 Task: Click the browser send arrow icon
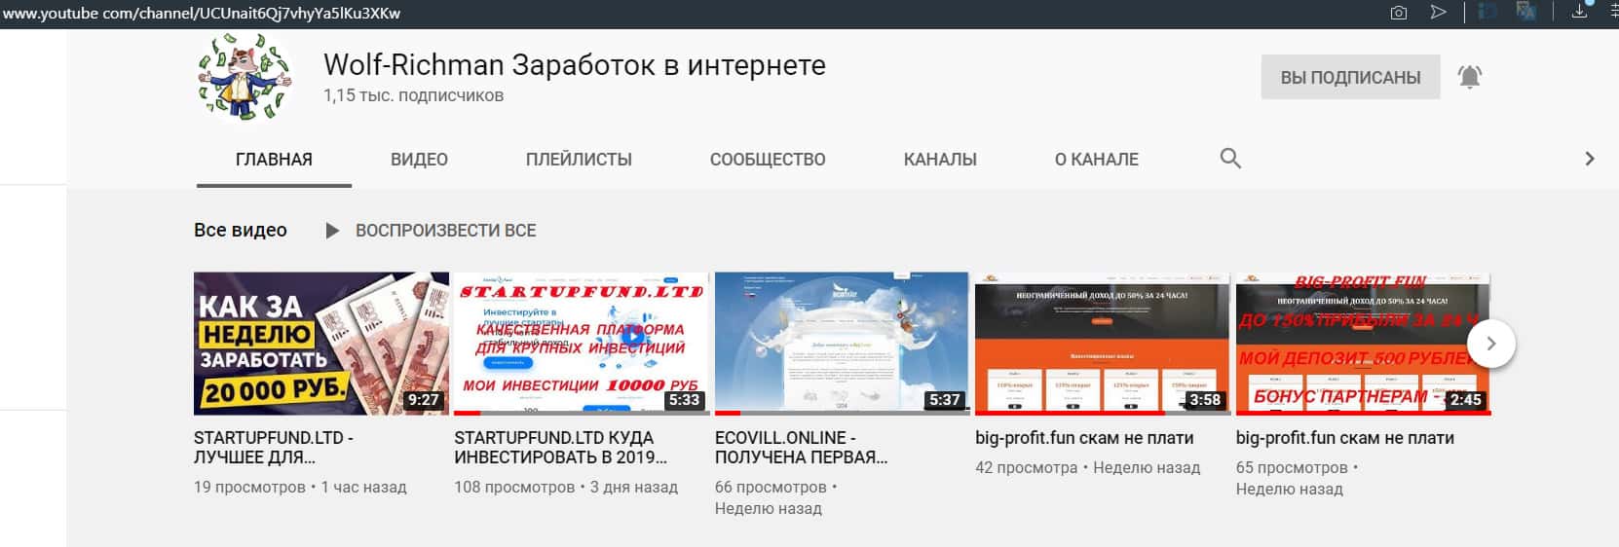1438,13
